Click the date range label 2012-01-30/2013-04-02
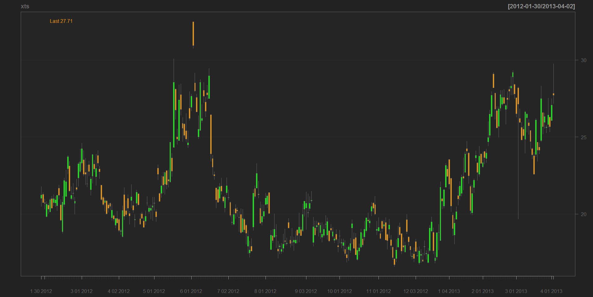 coord(541,6)
